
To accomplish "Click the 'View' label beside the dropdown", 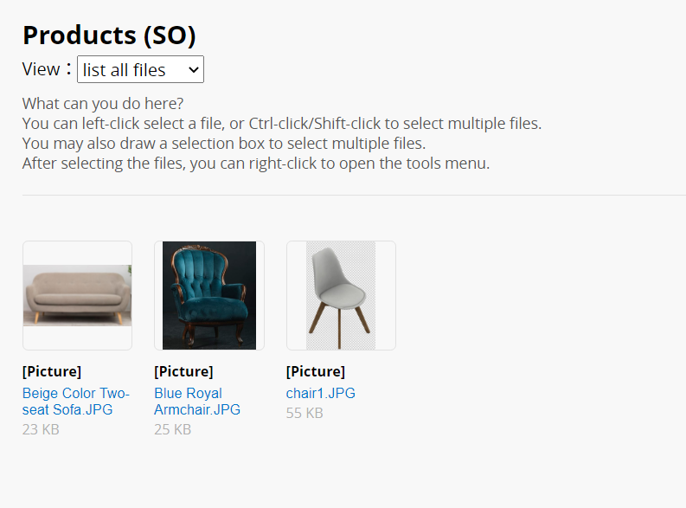I will 42,69.
